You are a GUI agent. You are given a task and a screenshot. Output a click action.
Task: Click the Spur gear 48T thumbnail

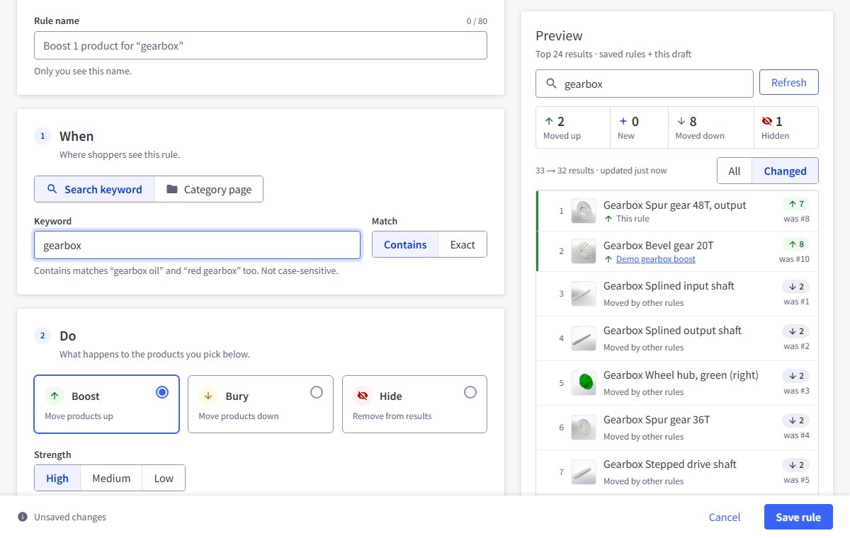pos(584,211)
